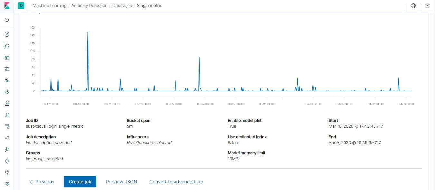Open Recently viewed clock icon
Viewport: 435px width, 190px height.
pyautogui.click(x=7, y=20)
